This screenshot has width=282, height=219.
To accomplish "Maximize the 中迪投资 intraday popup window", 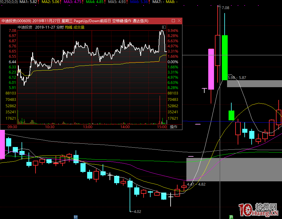I will [x=173, y=21].
